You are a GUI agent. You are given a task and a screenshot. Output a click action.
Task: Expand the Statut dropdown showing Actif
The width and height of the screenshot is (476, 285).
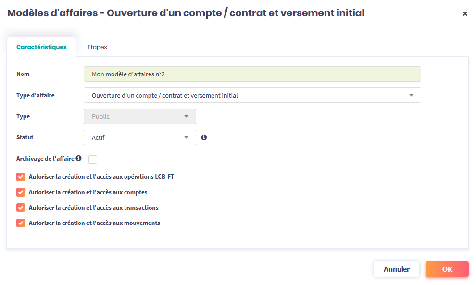[139, 137]
